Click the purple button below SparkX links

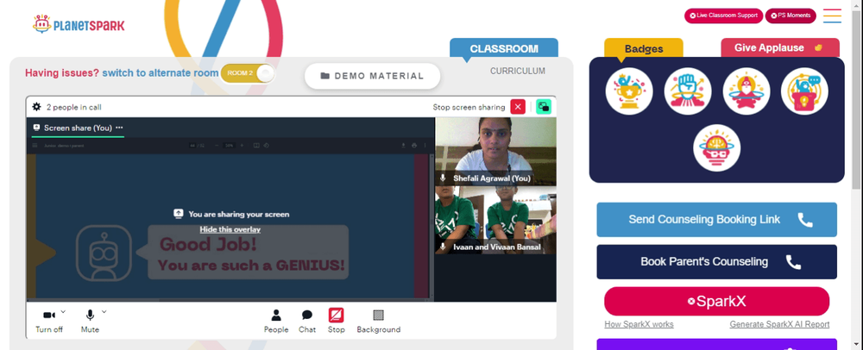click(716, 345)
